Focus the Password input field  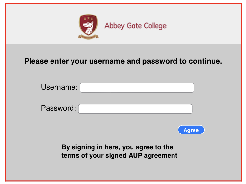135,109
